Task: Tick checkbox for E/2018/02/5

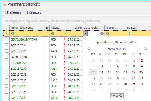Action: tap(6, 98)
